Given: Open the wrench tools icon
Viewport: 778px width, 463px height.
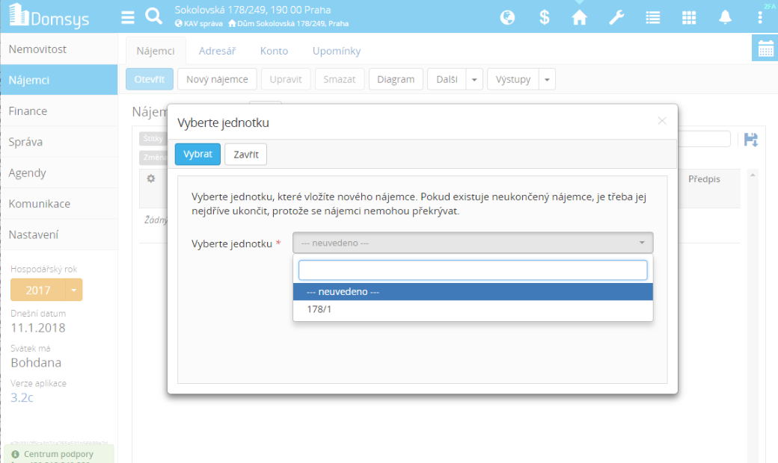Looking at the screenshot, I should tap(616, 17).
